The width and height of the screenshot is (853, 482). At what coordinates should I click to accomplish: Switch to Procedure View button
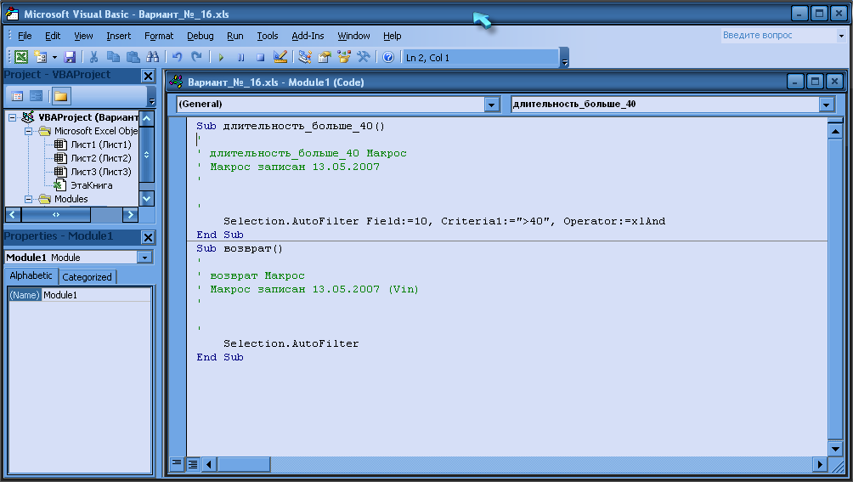click(177, 463)
